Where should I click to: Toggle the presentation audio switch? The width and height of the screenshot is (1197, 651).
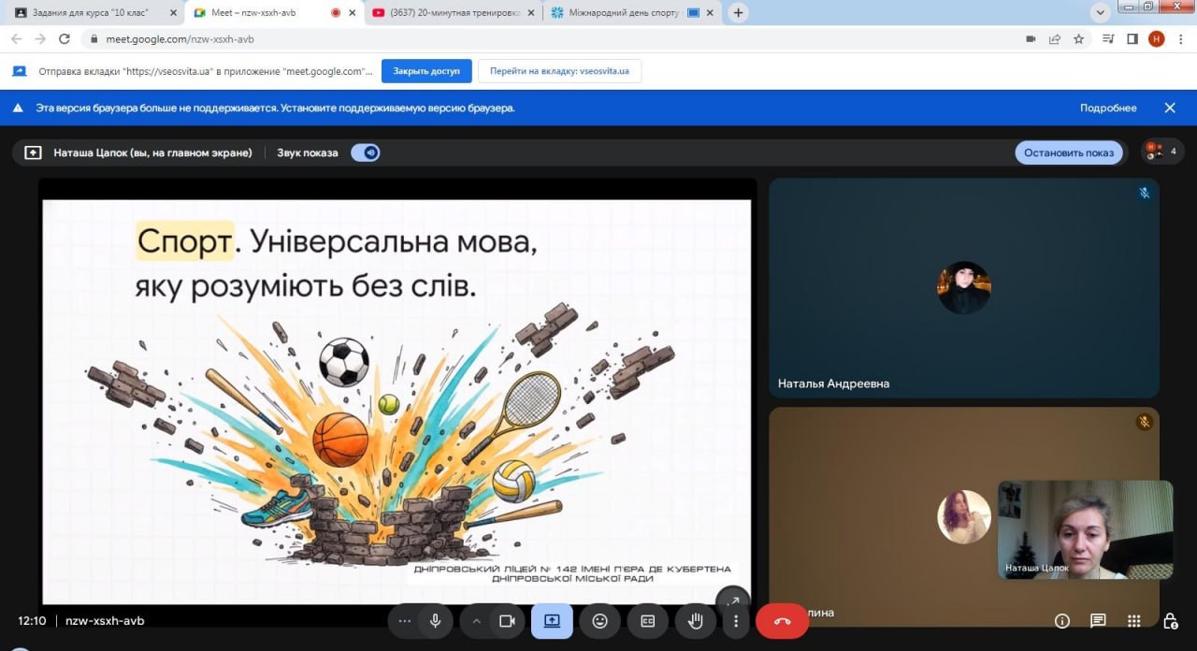pos(366,152)
